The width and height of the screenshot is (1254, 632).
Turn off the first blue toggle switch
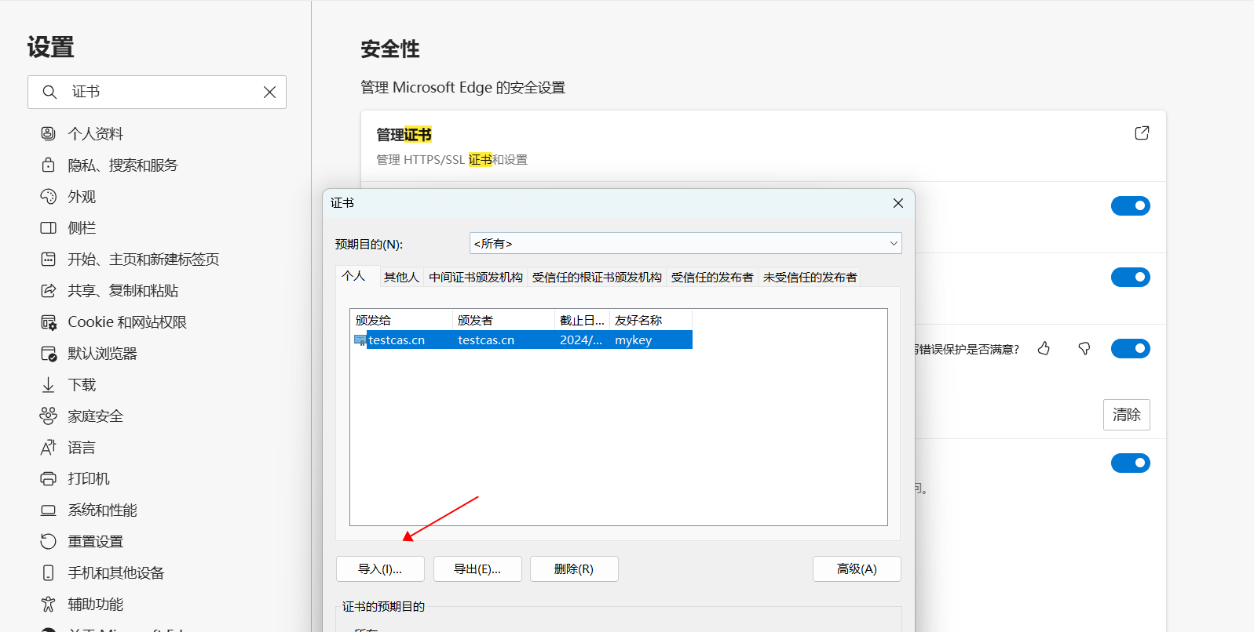pos(1130,206)
